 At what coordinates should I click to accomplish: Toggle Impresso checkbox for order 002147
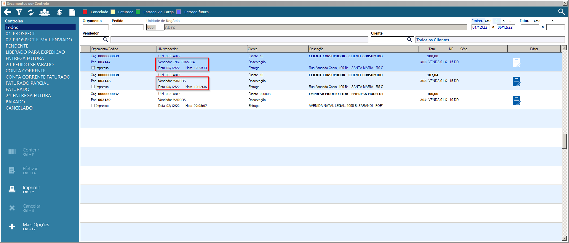(93, 68)
